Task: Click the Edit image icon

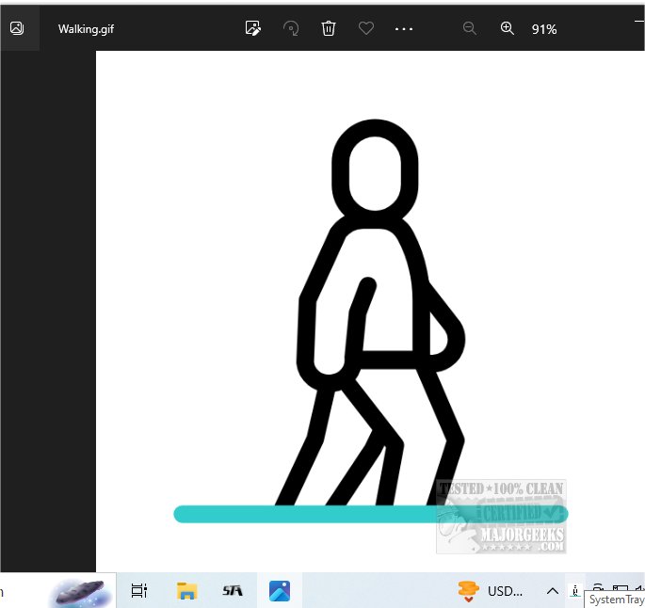Action: [252, 28]
